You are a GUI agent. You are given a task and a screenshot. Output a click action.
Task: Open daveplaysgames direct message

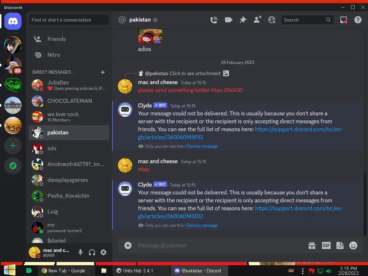point(69,180)
